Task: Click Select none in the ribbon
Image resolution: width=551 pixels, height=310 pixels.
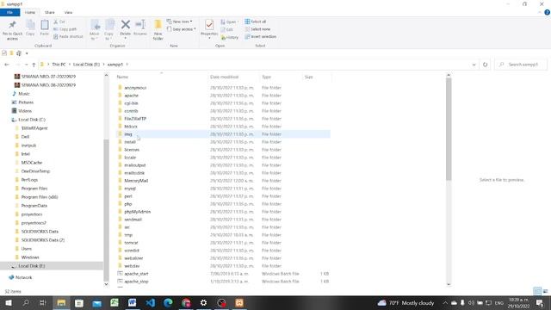Action: tap(257, 29)
